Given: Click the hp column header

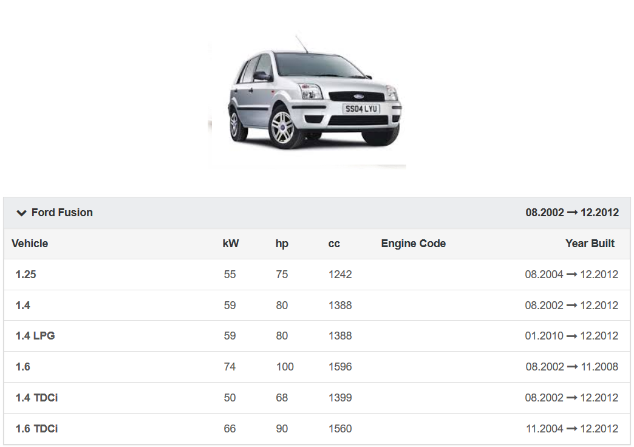Looking at the screenshot, I should [x=282, y=244].
